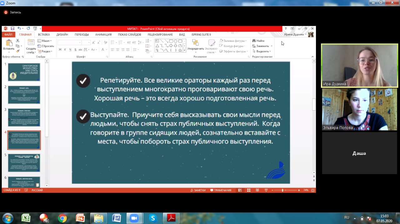The width and height of the screenshot is (400, 224).
Task: Open the ВСТАВКА ribbon tab
Action: click(x=44, y=35)
